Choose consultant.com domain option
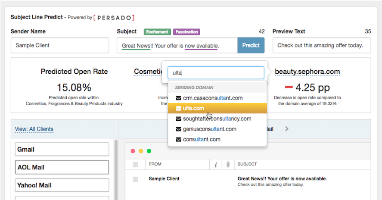382x200 pixels. pos(217,140)
